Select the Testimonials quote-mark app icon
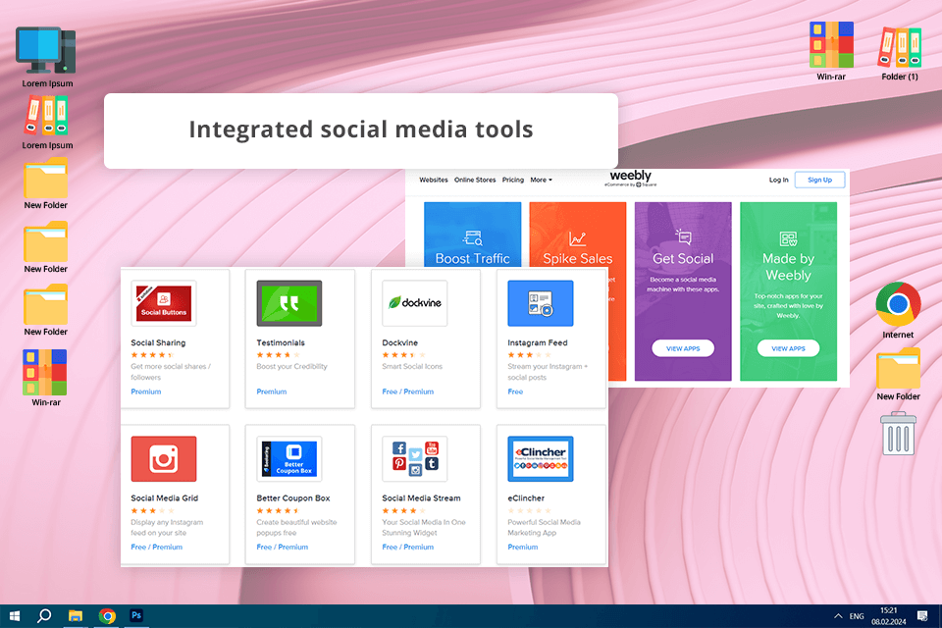Screen dimensions: 942x628 [x=288, y=303]
